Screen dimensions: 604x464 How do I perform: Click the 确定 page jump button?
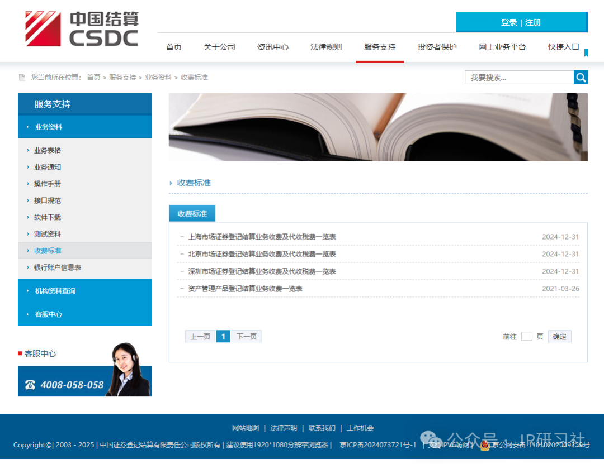click(560, 337)
